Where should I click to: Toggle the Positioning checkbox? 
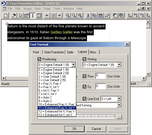point(39,59)
